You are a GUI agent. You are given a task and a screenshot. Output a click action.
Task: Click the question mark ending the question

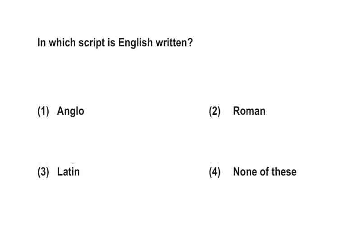click(190, 42)
